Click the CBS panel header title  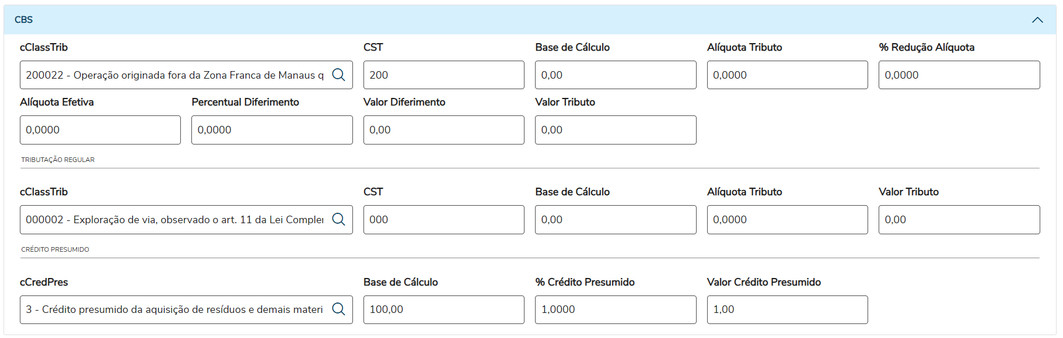coord(24,20)
